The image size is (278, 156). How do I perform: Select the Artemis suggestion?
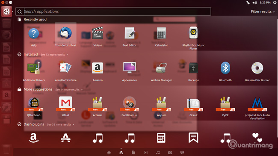[98, 104]
